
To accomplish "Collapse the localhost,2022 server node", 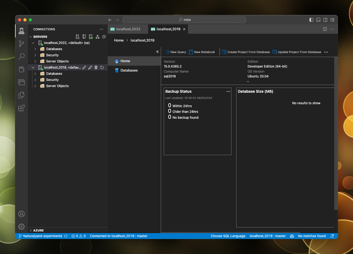I will coord(33,43).
